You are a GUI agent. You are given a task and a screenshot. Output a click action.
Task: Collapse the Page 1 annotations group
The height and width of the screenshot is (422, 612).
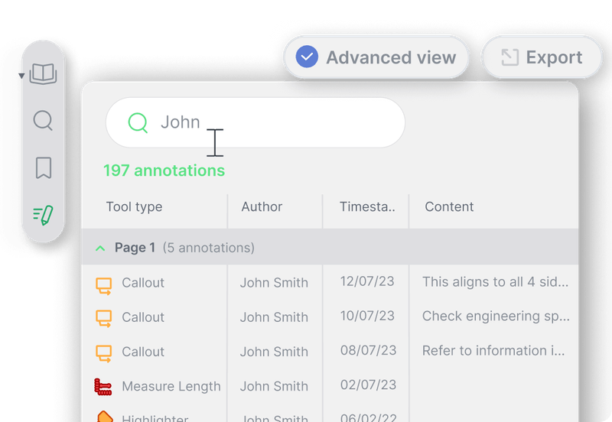[x=99, y=248]
